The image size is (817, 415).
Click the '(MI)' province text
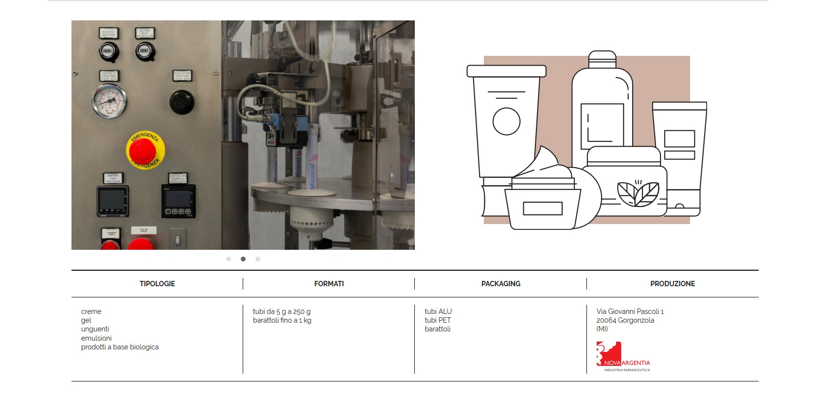click(602, 329)
